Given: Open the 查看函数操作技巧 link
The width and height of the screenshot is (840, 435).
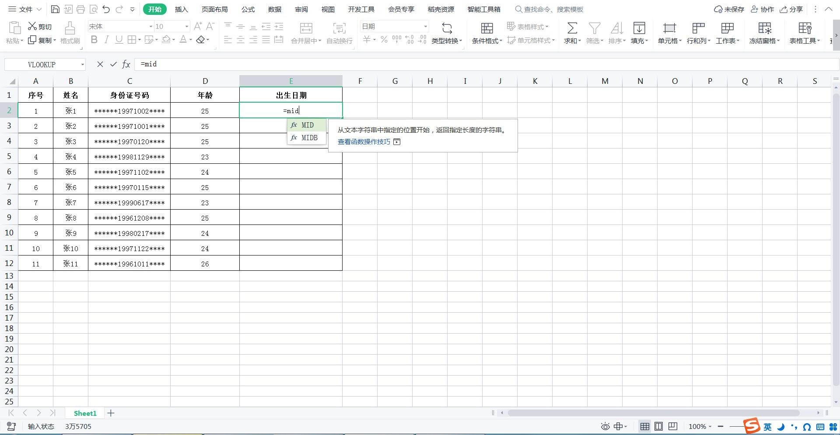Looking at the screenshot, I should pyautogui.click(x=364, y=142).
